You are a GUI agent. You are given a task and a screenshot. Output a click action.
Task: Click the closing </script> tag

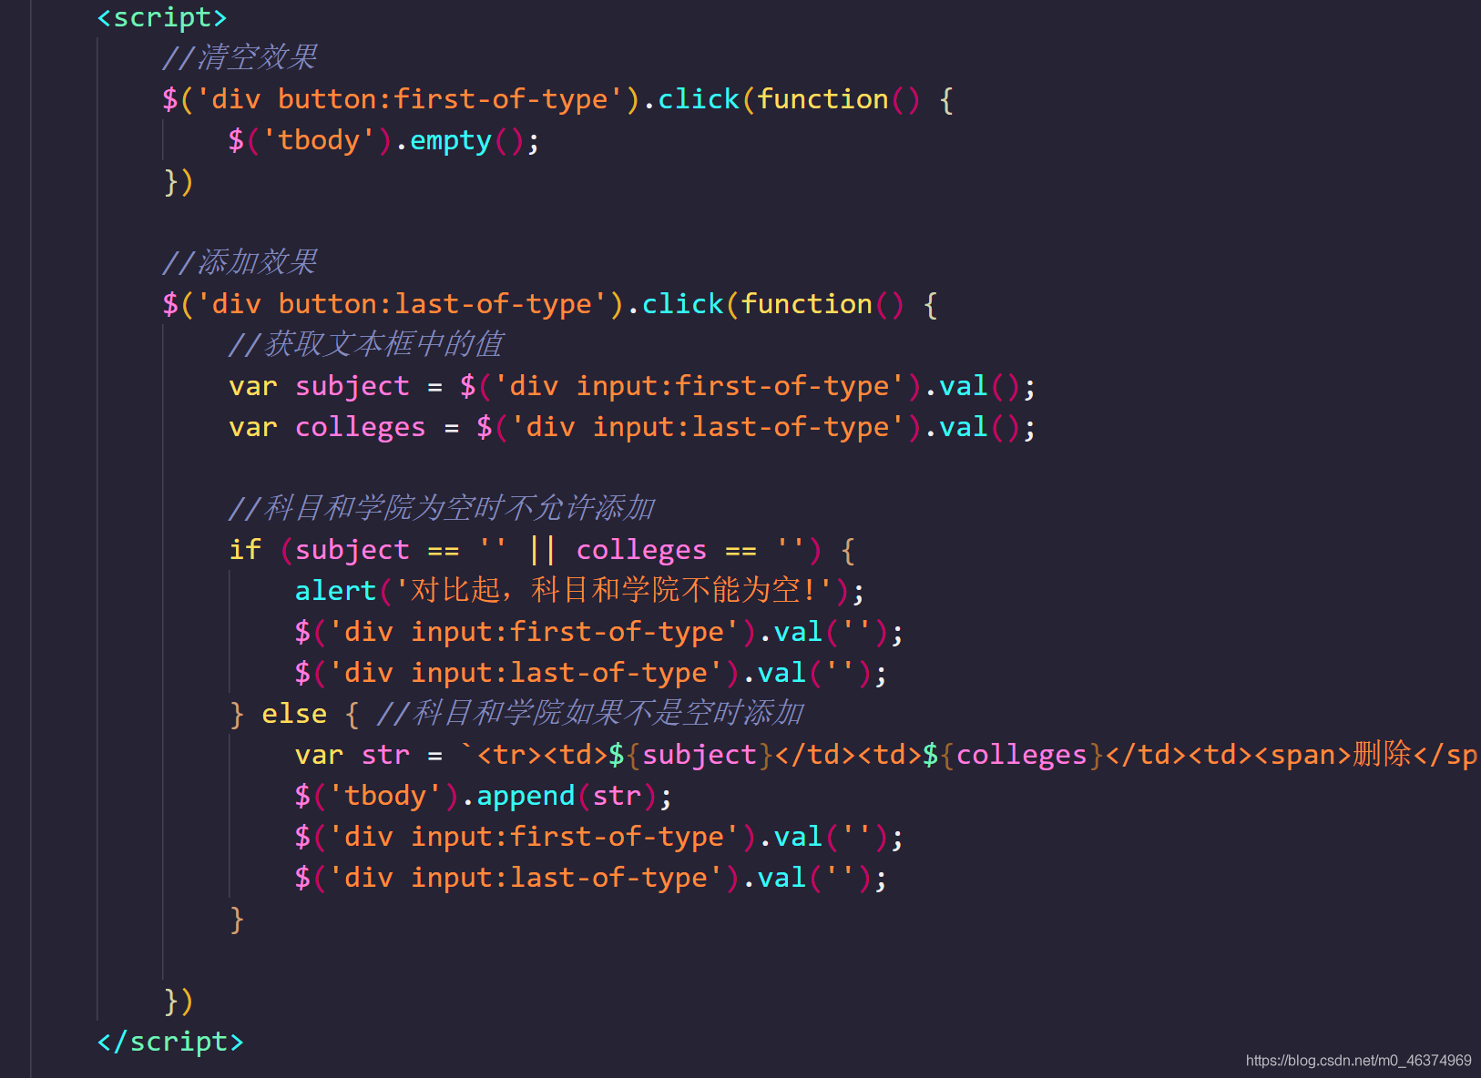pyautogui.click(x=170, y=1041)
